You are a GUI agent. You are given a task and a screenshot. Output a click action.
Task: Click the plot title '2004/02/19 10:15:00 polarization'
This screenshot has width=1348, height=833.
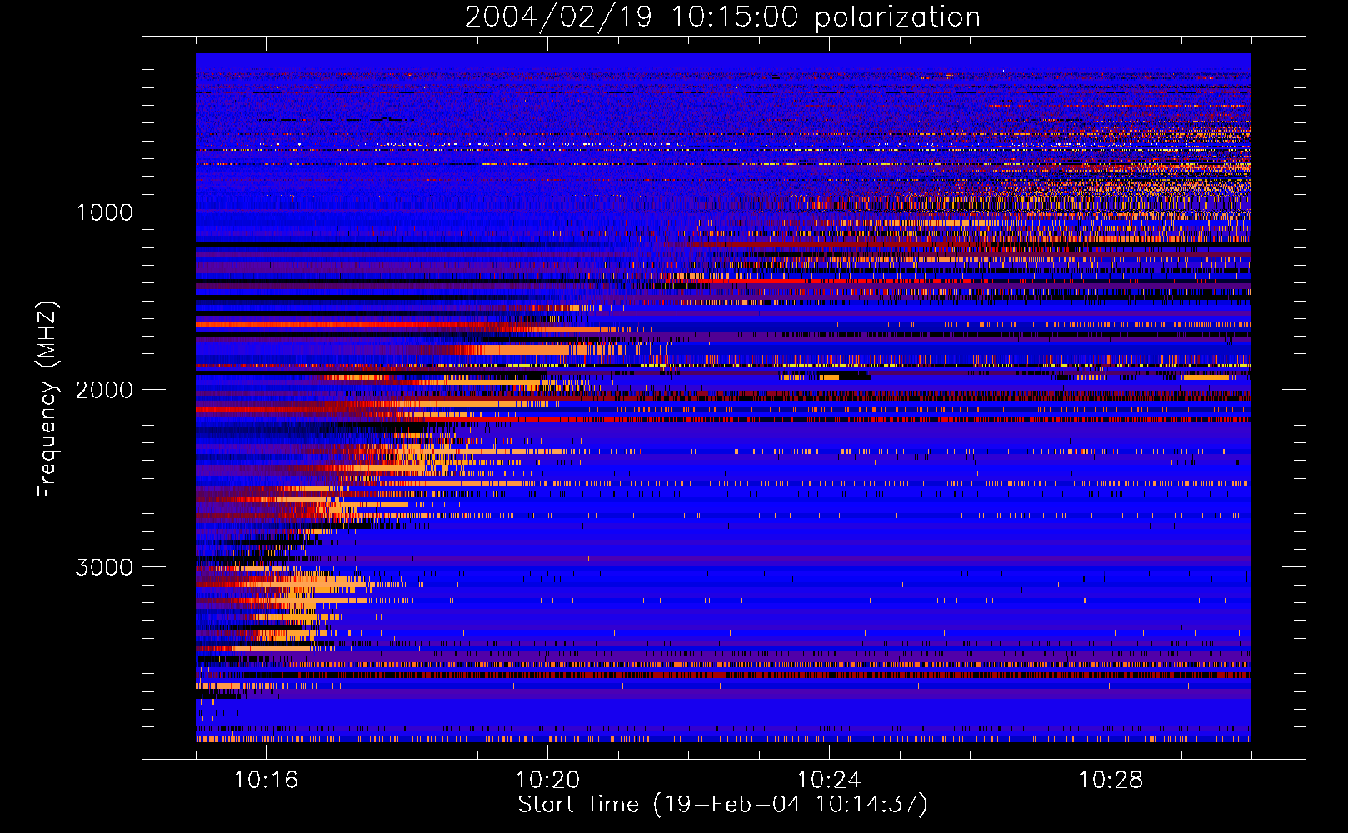722,17
